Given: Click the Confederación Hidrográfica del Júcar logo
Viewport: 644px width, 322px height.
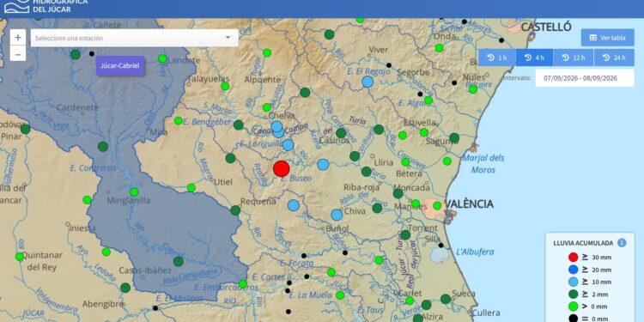Looking at the screenshot, I should point(46,6).
